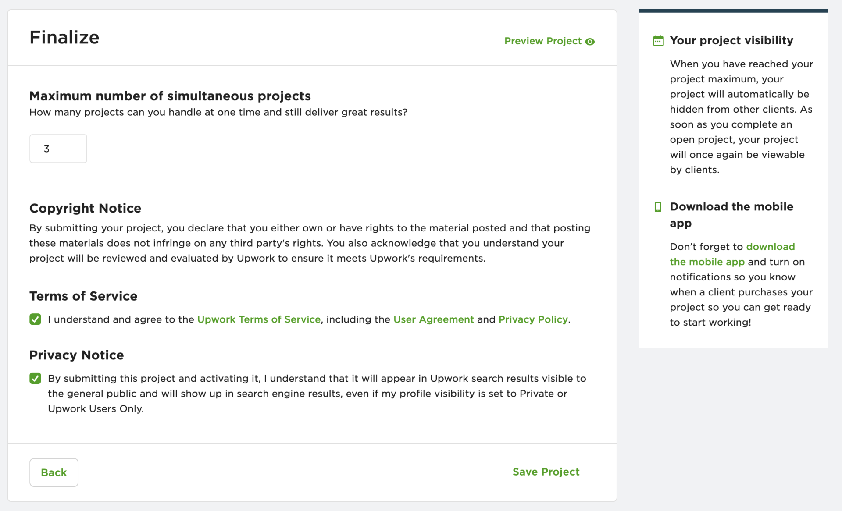
Task: Click the mobile phone icon beside Download the mobile app
Action: [x=658, y=207]
